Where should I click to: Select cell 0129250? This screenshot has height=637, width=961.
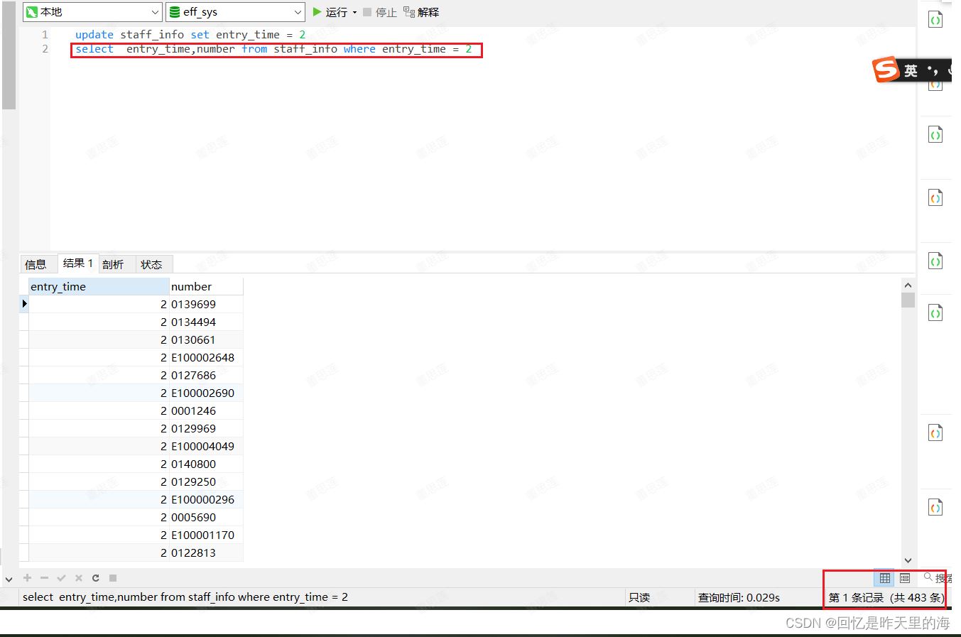click(206, 481)
